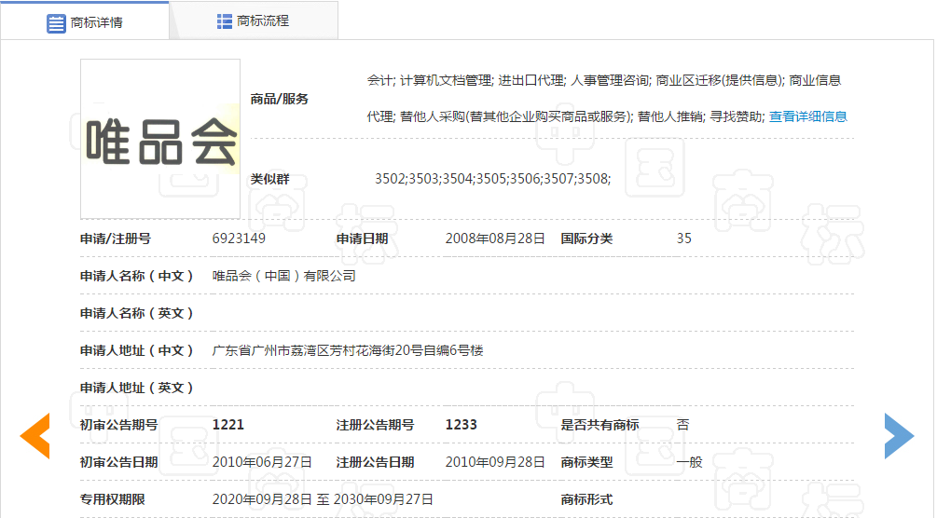
Task: Open the 查看详细信息 link
Action: pos(808,116)
